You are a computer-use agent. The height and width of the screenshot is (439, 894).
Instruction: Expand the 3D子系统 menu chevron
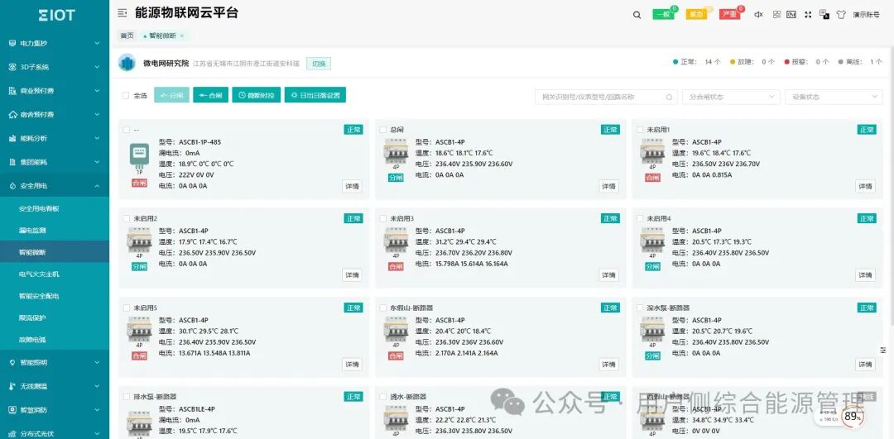tap(97, 67)
